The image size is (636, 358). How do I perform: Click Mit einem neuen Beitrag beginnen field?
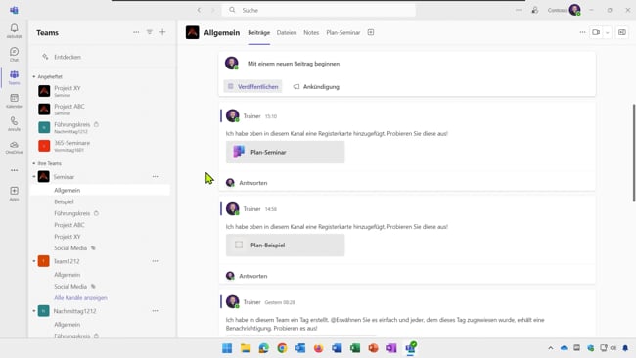coord(294,64)
